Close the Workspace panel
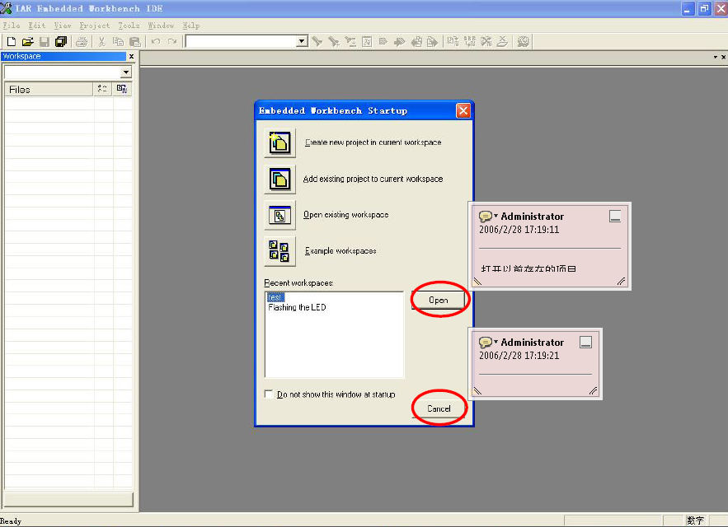 131,57
